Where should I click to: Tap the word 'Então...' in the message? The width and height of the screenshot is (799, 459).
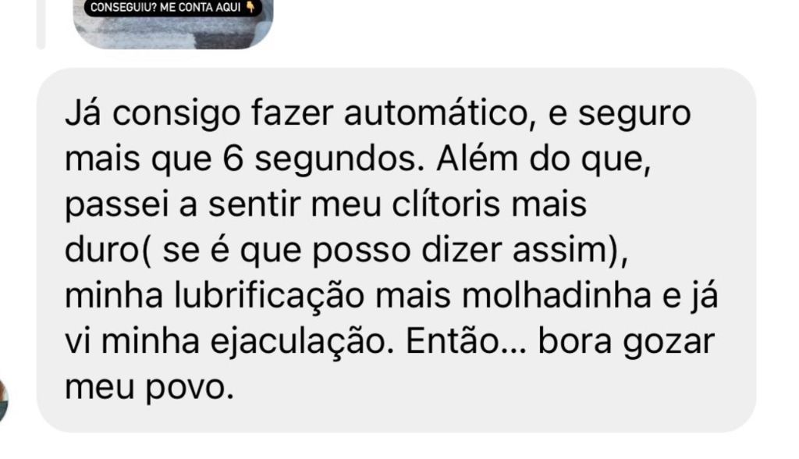(467, 342)
